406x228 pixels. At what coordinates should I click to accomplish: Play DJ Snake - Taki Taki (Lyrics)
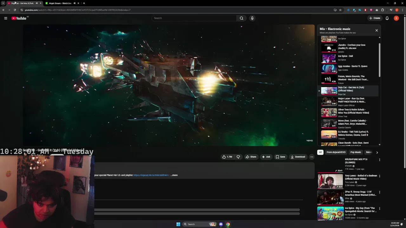(348, 135)
